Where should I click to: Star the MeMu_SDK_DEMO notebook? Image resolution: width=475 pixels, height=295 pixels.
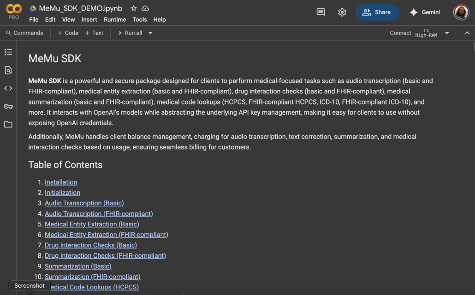[x=134, y=8]
